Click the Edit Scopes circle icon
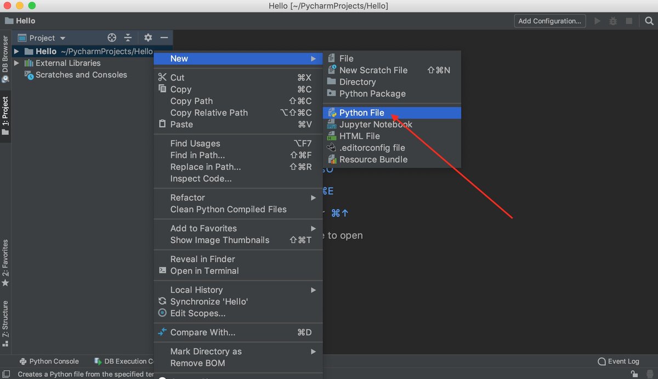Image resolution: width=658 pixels, height=379 pixels. tap(162, 313)
